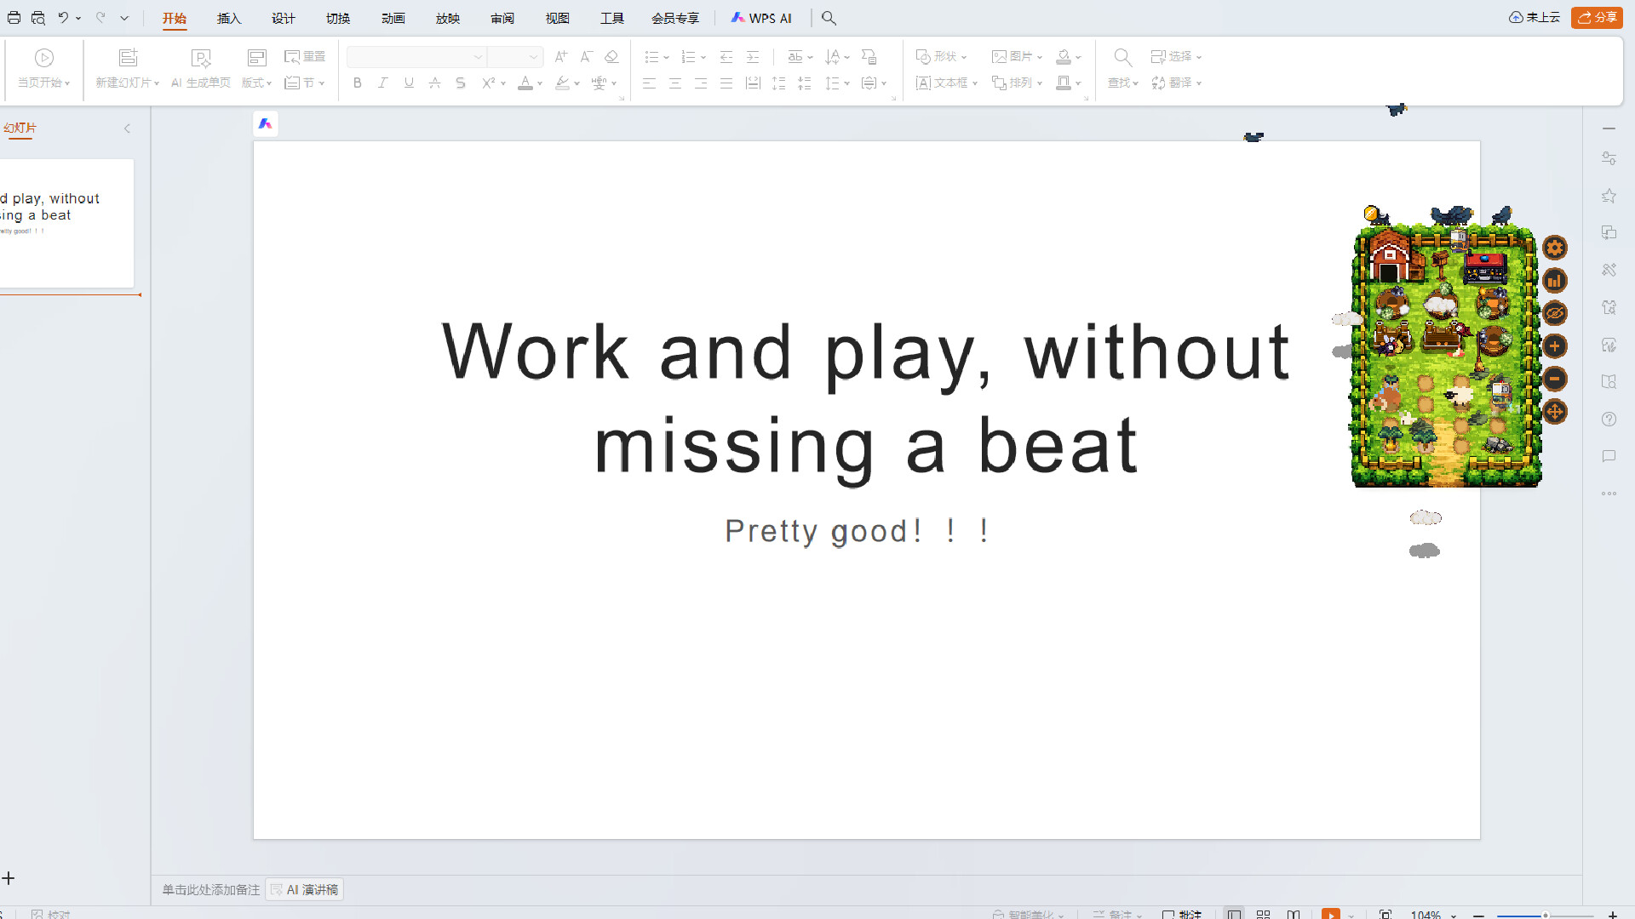Viewport: 1635px width, 919px height.
Task: Click the orange settings gear on farm widget
Action: [x=1554, y=248]
